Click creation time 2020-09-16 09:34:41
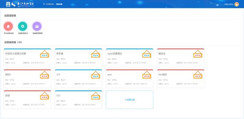244x119 pixels. point(88,63)
